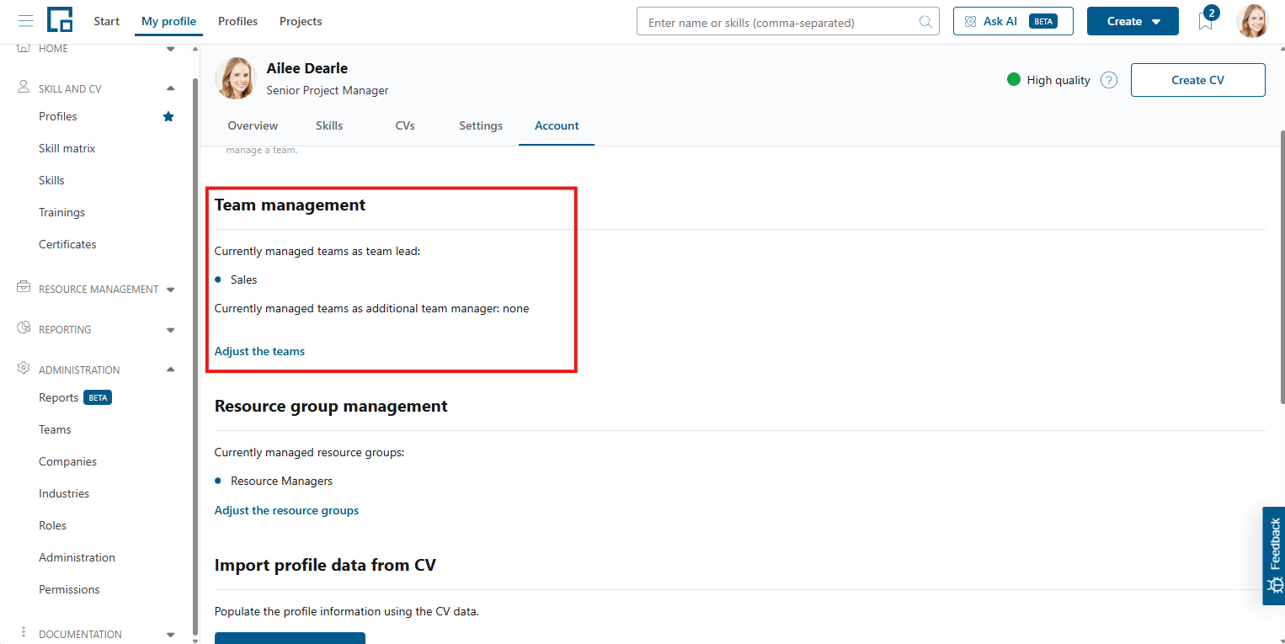
Task: Expand the RESOURCE MANAGEMENT section
Action: coord(171,290)
